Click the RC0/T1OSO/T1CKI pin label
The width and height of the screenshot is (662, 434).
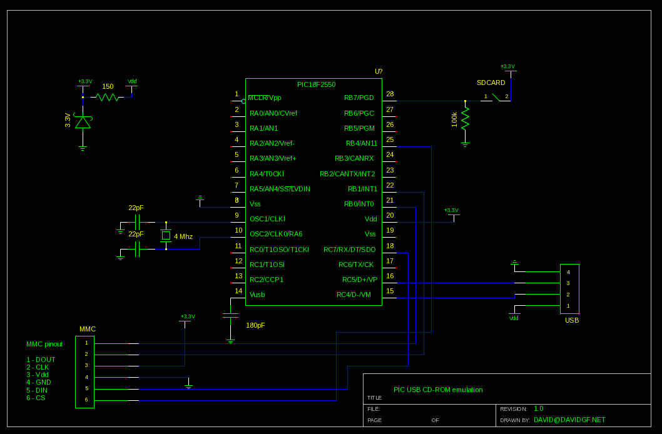pyautogui.click(x=279, y=250)
